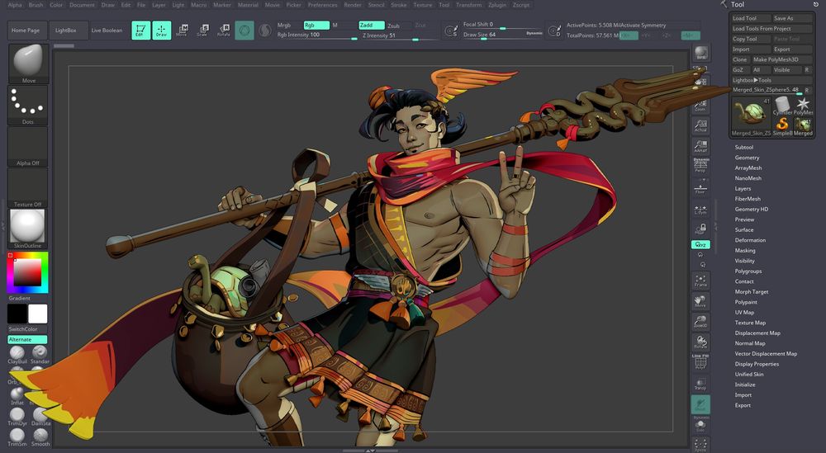Select the Rotate transform icon
Image resolution: width=826 pixels, height=453 pixels.
pyautogui.click(x=224, y=31)
